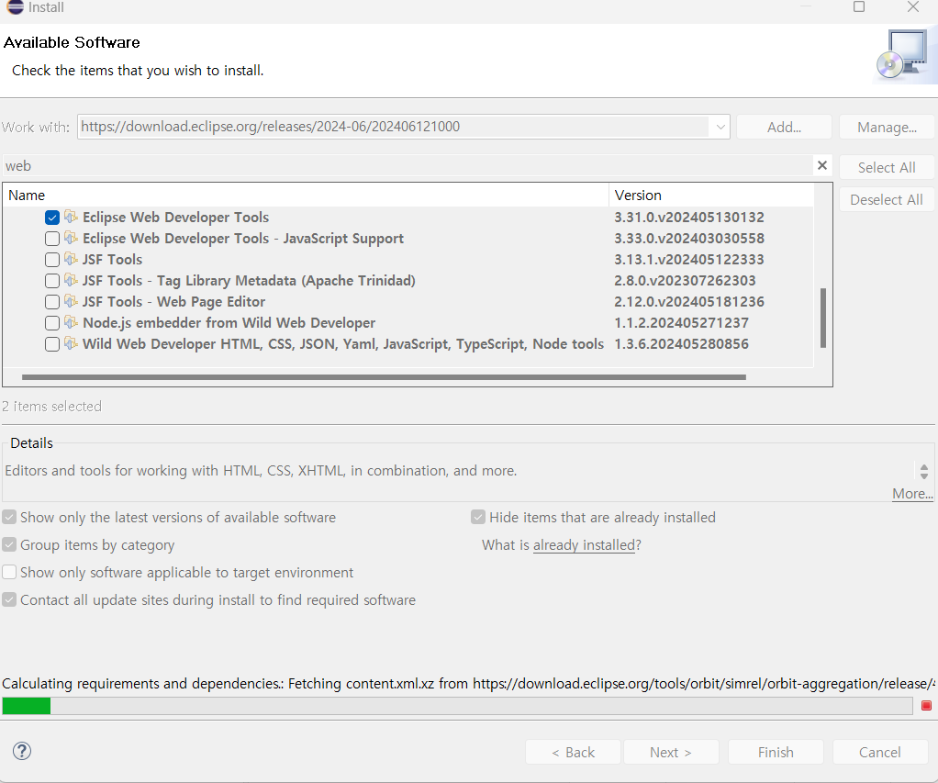Click the horizontal scrollbar of the software list
The height and width of the screenshot is (783, 938).
click(x=384, y=377)
